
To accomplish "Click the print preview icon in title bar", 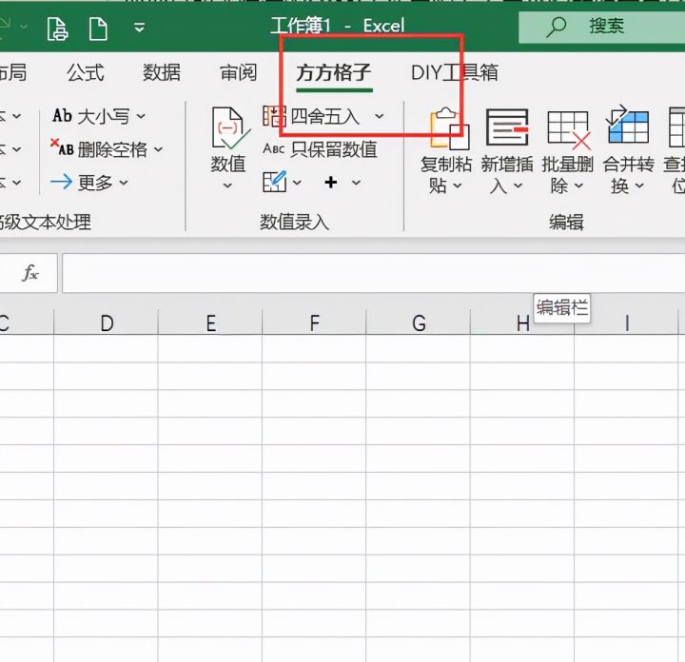I will point(58,29).
